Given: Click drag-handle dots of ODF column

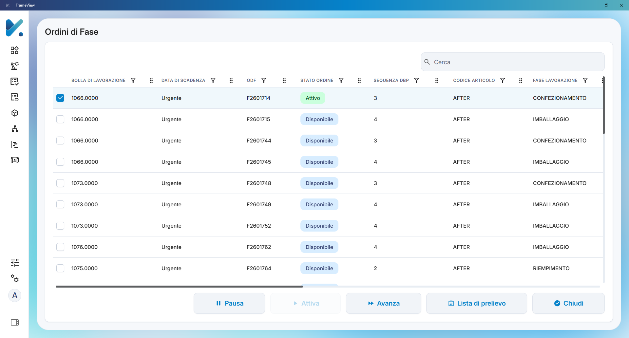Looking at the screenshot, I should [x=284, y=81].
